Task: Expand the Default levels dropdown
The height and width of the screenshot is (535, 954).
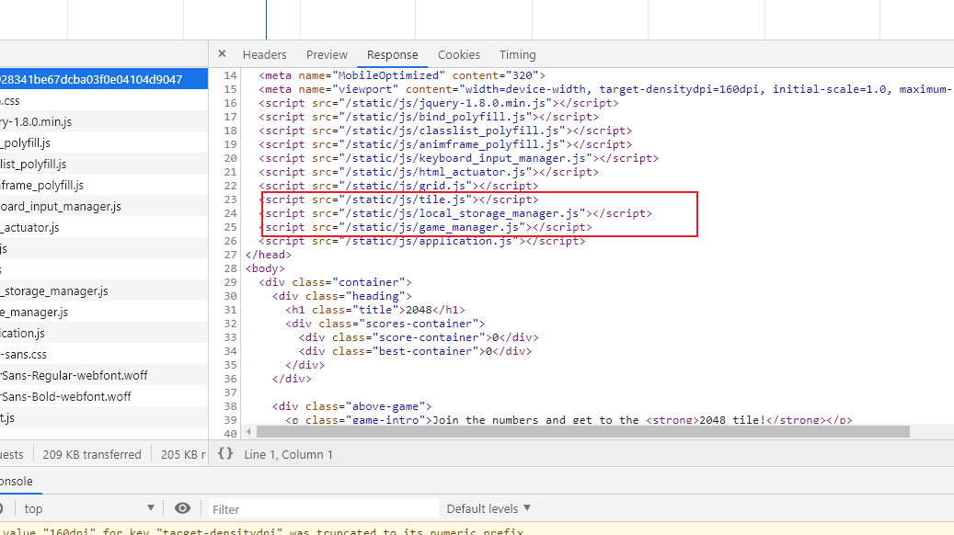Action: coord(488,508)
